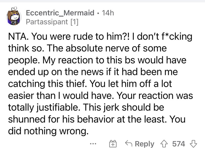Click the Reply text label

[145, 144]
